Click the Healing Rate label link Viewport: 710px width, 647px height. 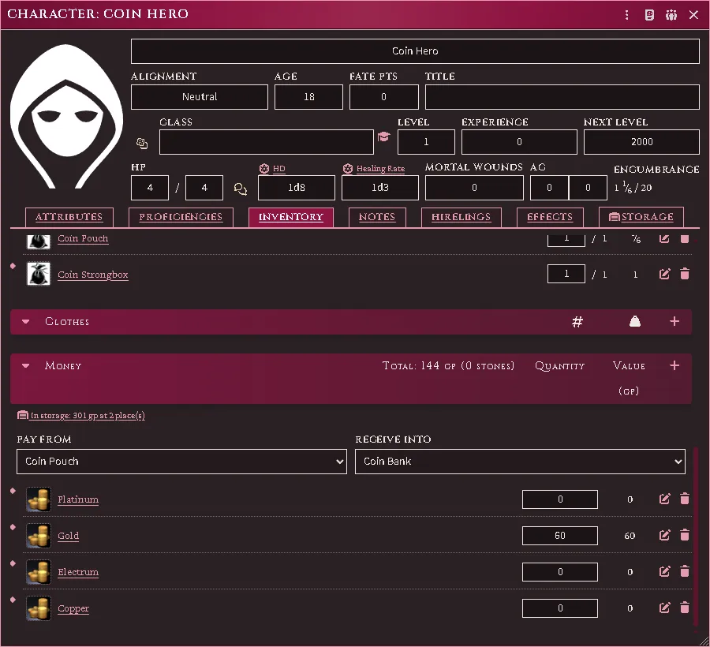380,168
